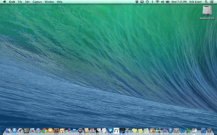Open the Window menu

pos(49,2)
